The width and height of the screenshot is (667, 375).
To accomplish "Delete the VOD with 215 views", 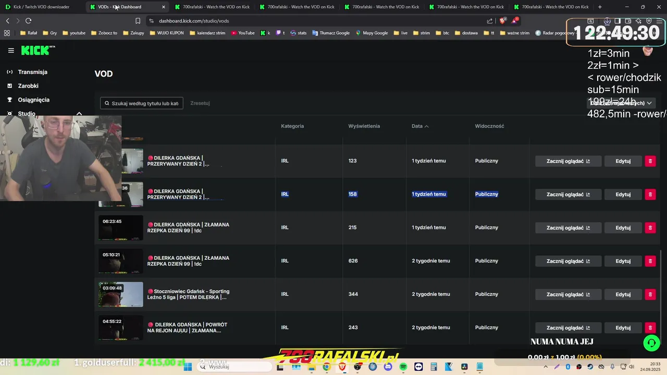I will (x=650, y=228).
